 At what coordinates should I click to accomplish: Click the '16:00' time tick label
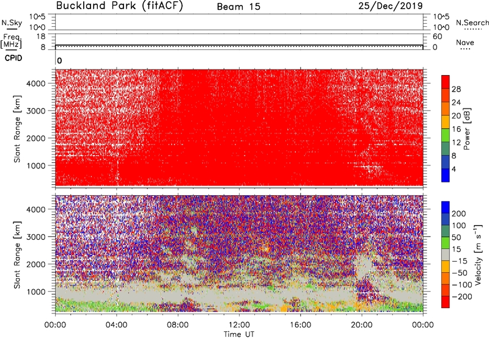(x=300, y=325)
